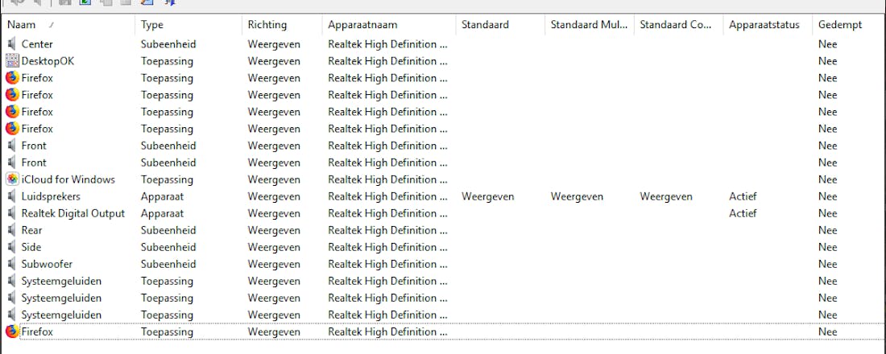Click Nee in the Center row
The width and height of the screenshot is (886, 354).
click(828, 44)
